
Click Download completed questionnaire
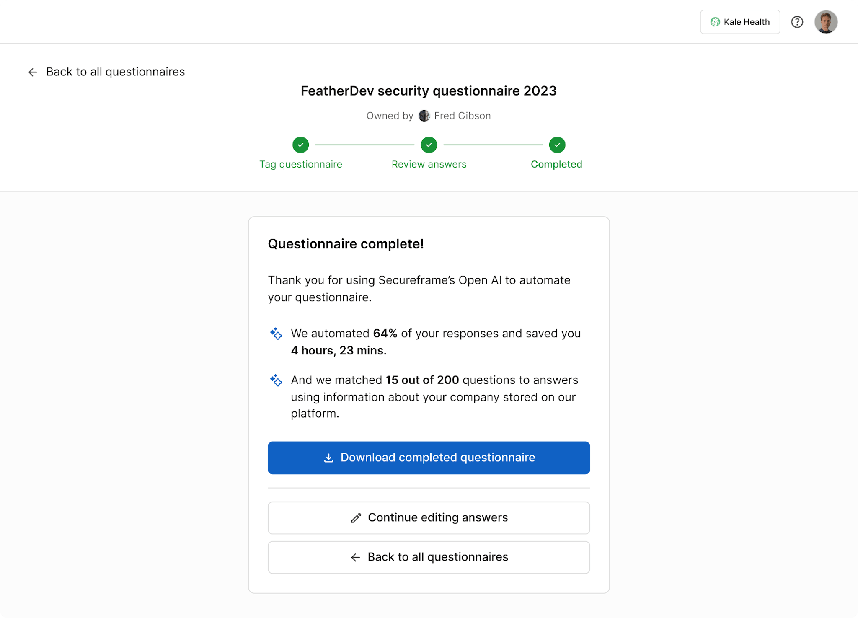tap(429, 458)
